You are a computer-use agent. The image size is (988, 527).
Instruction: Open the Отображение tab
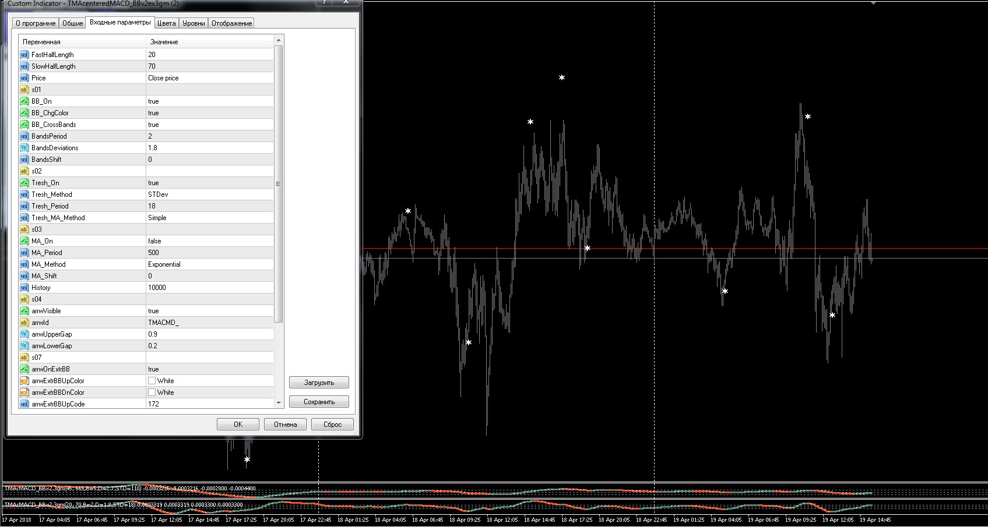(231, 23)
